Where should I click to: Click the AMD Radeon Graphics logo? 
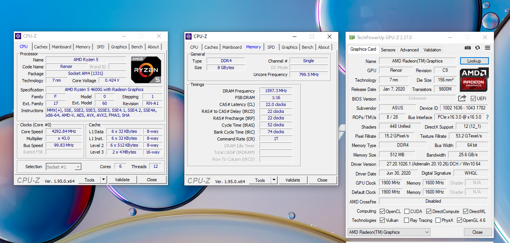point(474,79)
